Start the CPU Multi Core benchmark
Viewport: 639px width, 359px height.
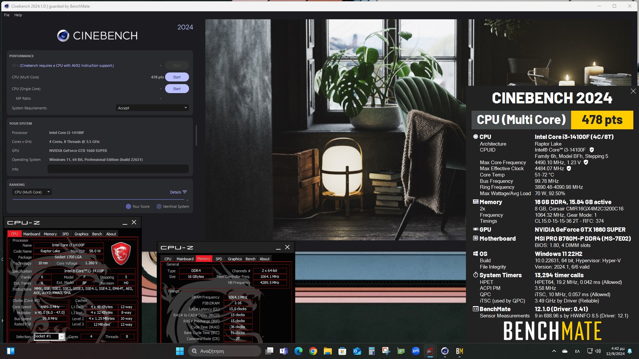[177, 77]
